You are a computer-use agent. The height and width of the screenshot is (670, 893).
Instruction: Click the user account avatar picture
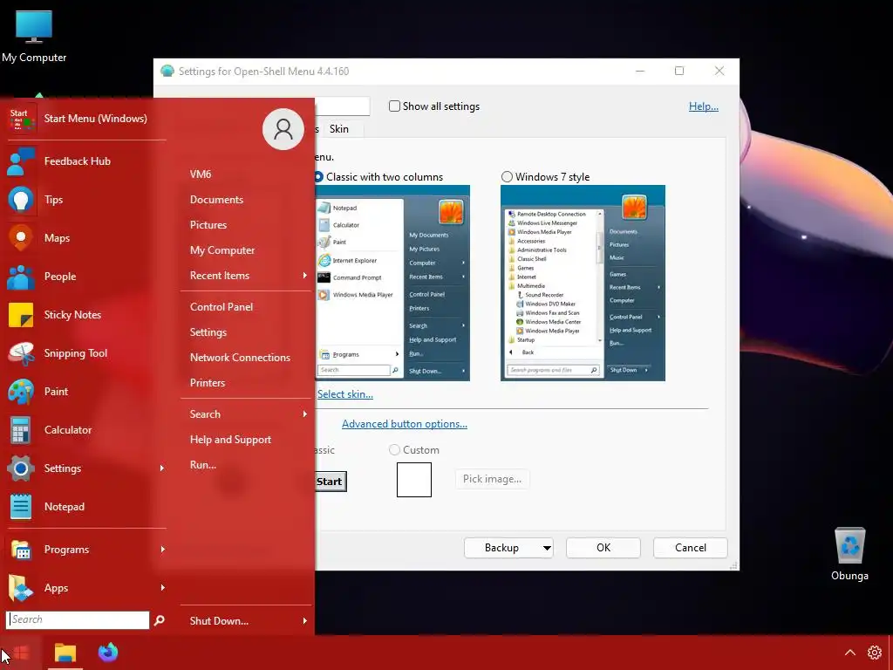click(283, 129)
